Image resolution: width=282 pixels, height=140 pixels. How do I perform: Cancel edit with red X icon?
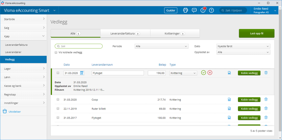point(210,73)
